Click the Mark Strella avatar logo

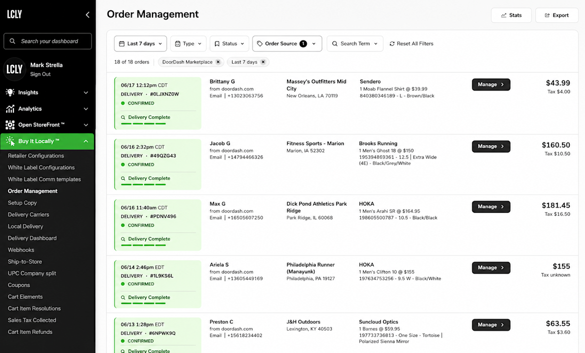14,69
